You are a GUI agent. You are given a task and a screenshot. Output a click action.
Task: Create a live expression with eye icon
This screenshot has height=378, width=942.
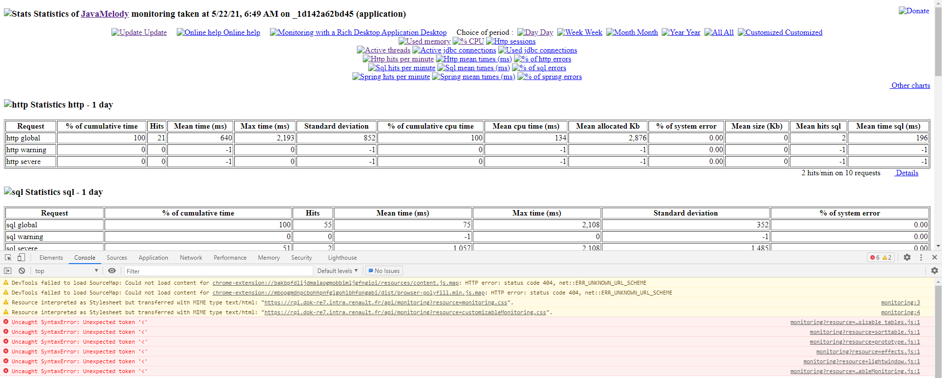[112, 270]
